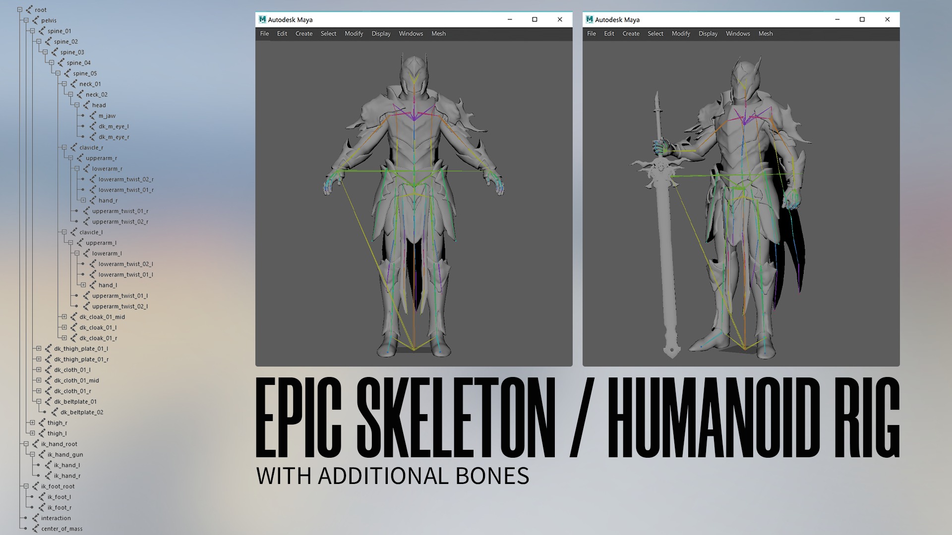Collapse the neck_01 node

(x=64, y=84)
